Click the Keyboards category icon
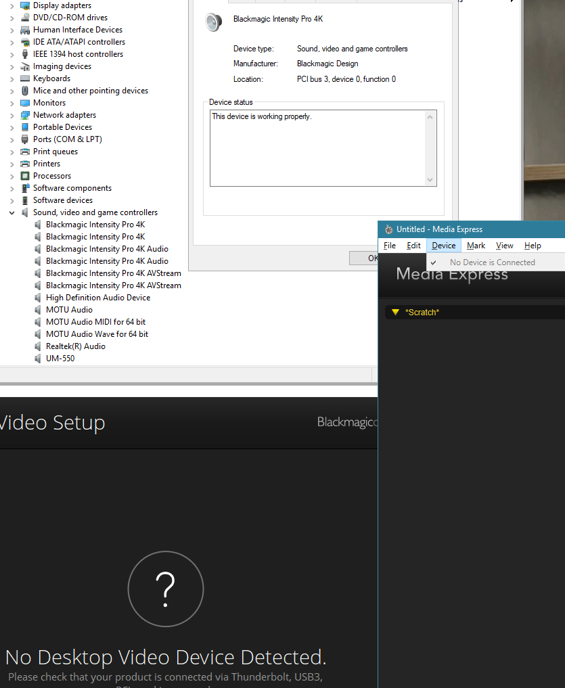 click(25, 78)
